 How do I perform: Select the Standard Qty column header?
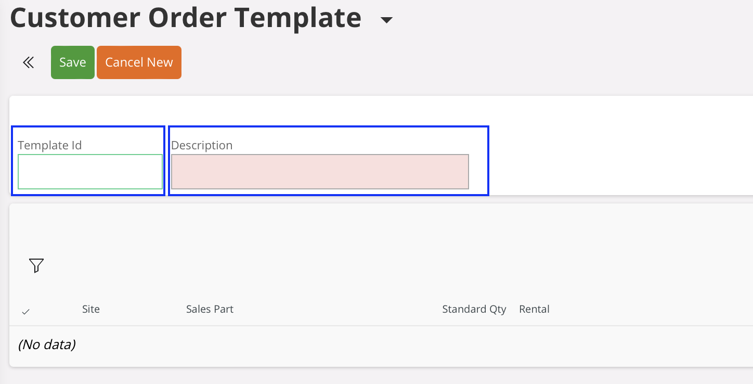click(474, 309)
